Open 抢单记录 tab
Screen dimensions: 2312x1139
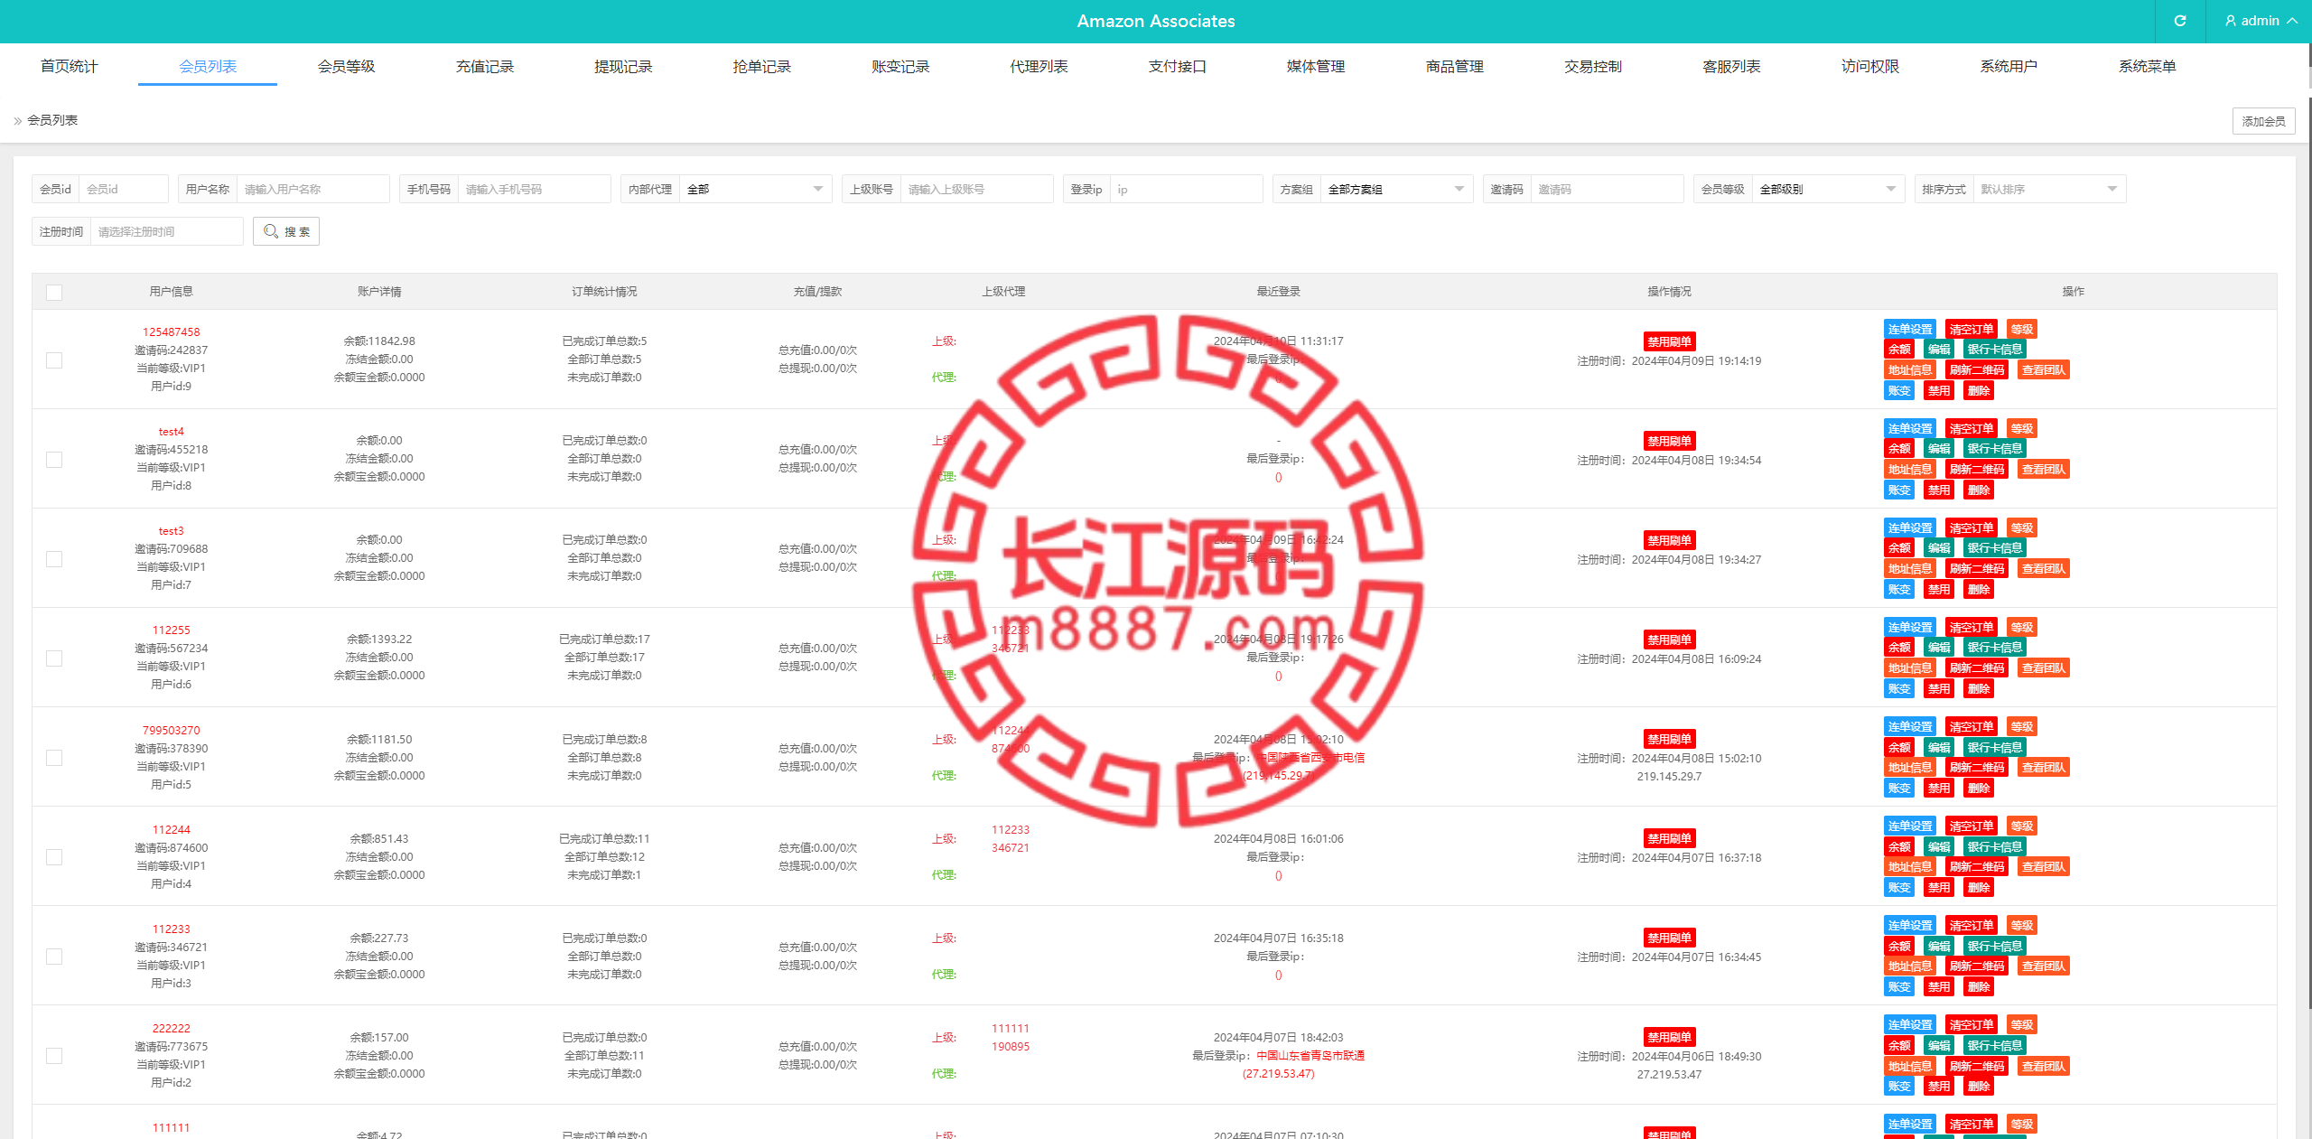coord(761,66)
